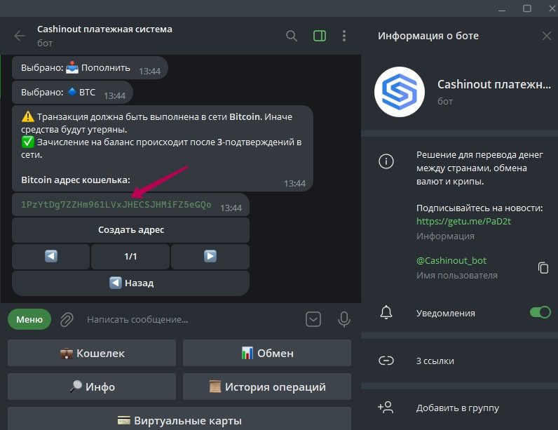Click the 'Выбрано: Пополнить' message

pos(90,67)
